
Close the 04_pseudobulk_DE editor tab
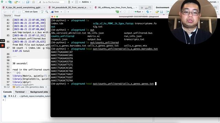click(x=90, y=8)
